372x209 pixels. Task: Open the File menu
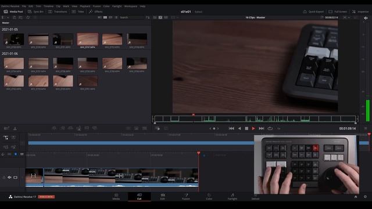coord(24,6)
